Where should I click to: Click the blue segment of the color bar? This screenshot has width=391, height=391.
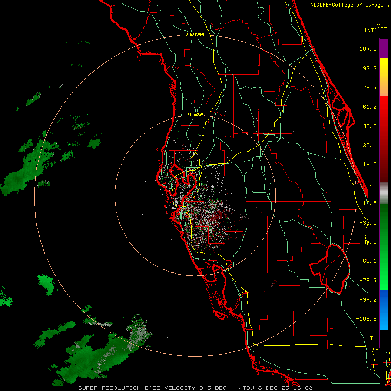[384, 310]
